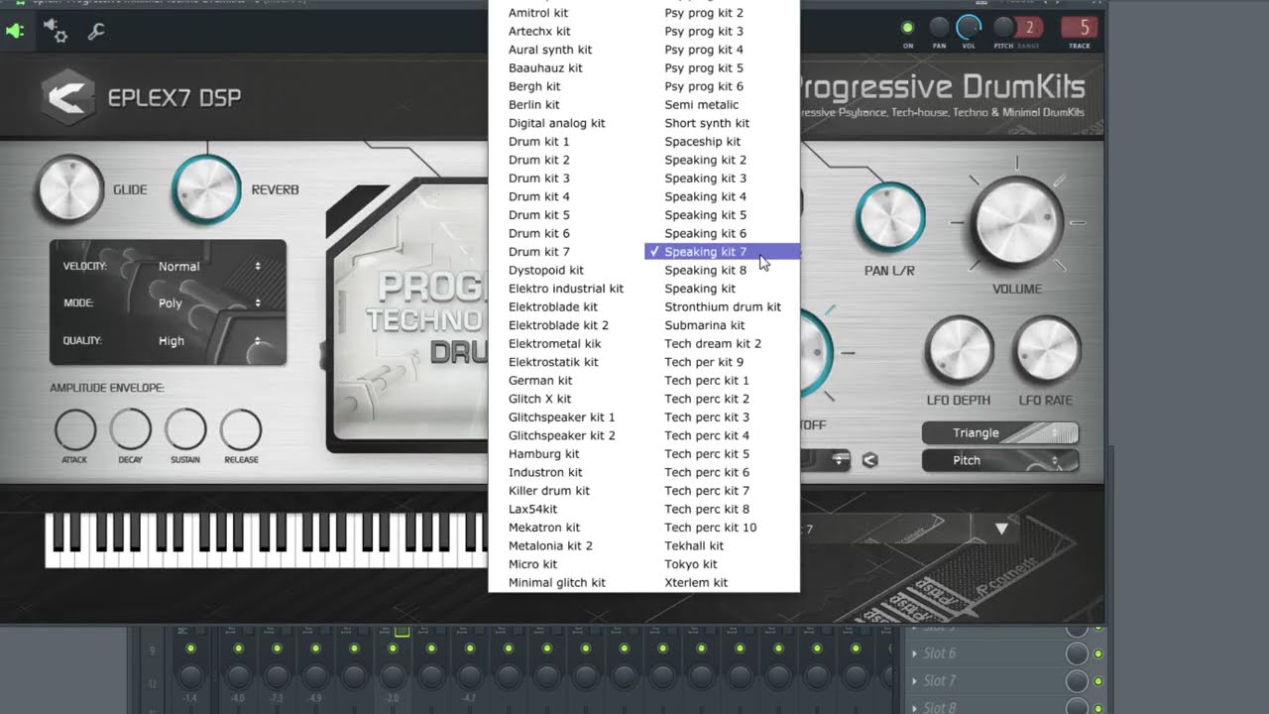Toggle Slot 7 green enable light
Image resolution: width=1269 pixels, height=714 pixels.
[1098, 681]
